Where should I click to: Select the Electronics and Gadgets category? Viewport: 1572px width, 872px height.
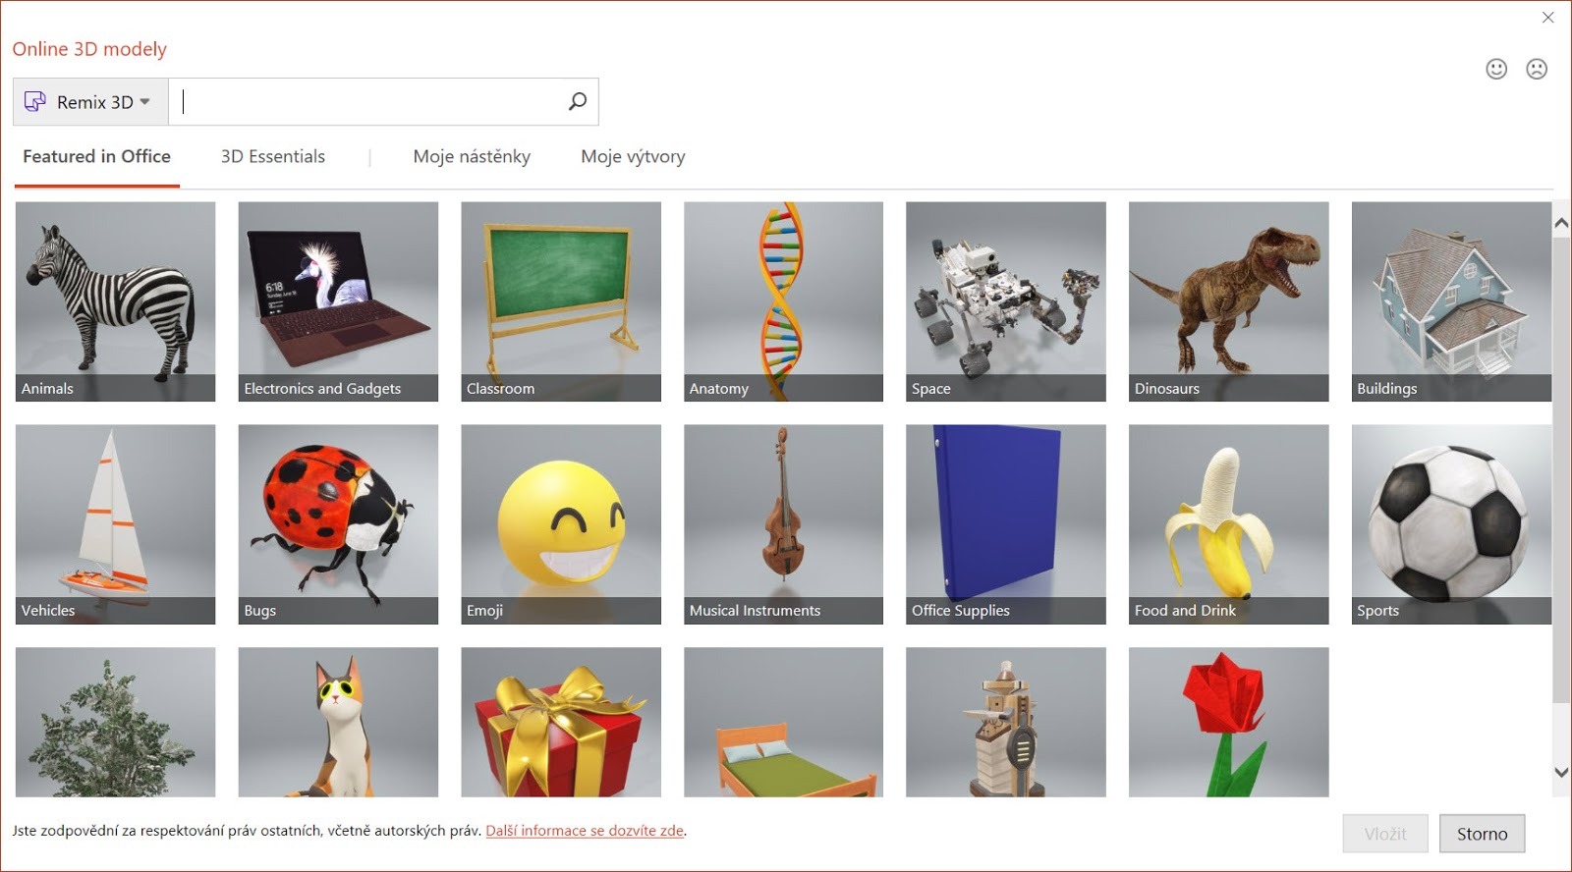338,300
